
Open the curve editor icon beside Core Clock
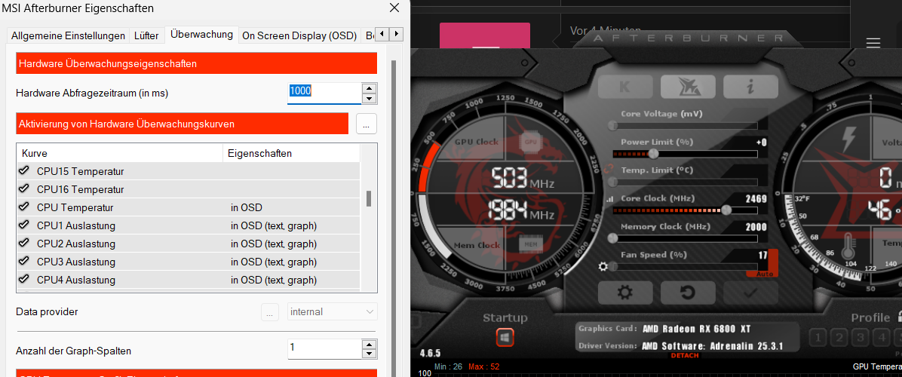click(610, 199)
